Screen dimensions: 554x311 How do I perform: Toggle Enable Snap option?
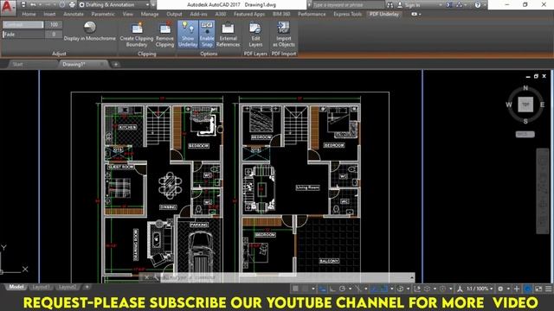pyautogui.click(x=207, y=35)
